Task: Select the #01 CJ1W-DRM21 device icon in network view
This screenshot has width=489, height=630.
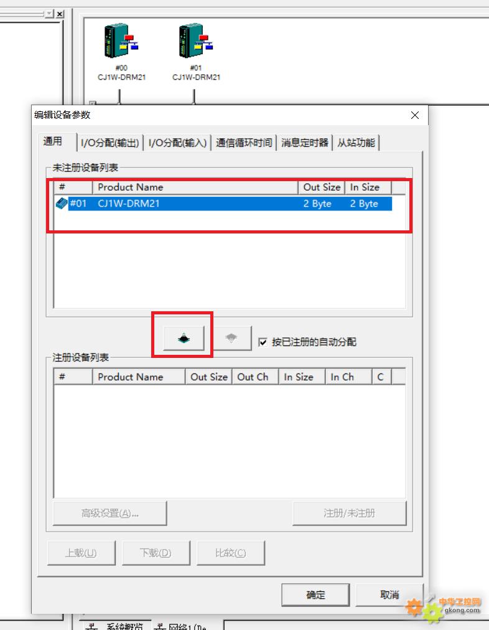Action: click(196, 41)
